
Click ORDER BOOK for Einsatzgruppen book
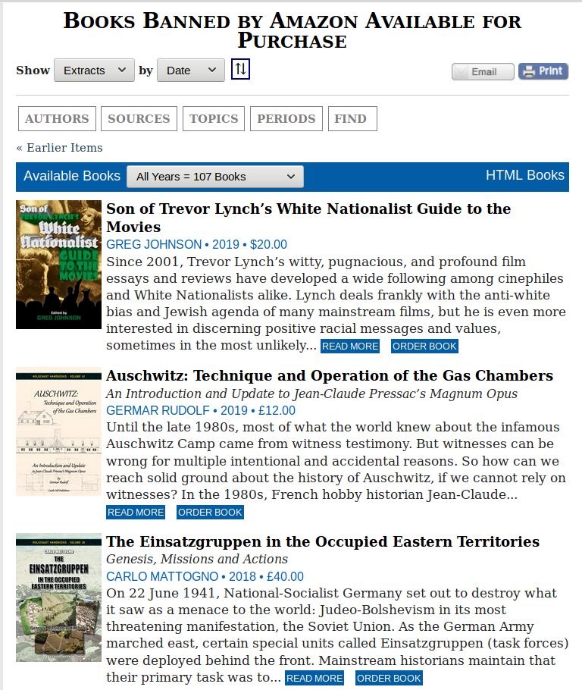coord(389,678)
